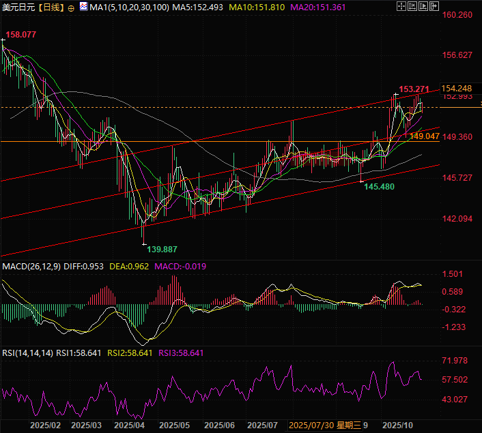482x433 pixels.
Task: Select the MA5:152.493 legend label
Action: pos(193,7)
